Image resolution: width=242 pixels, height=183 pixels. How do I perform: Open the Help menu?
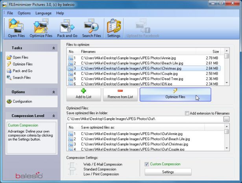(60, 13)
